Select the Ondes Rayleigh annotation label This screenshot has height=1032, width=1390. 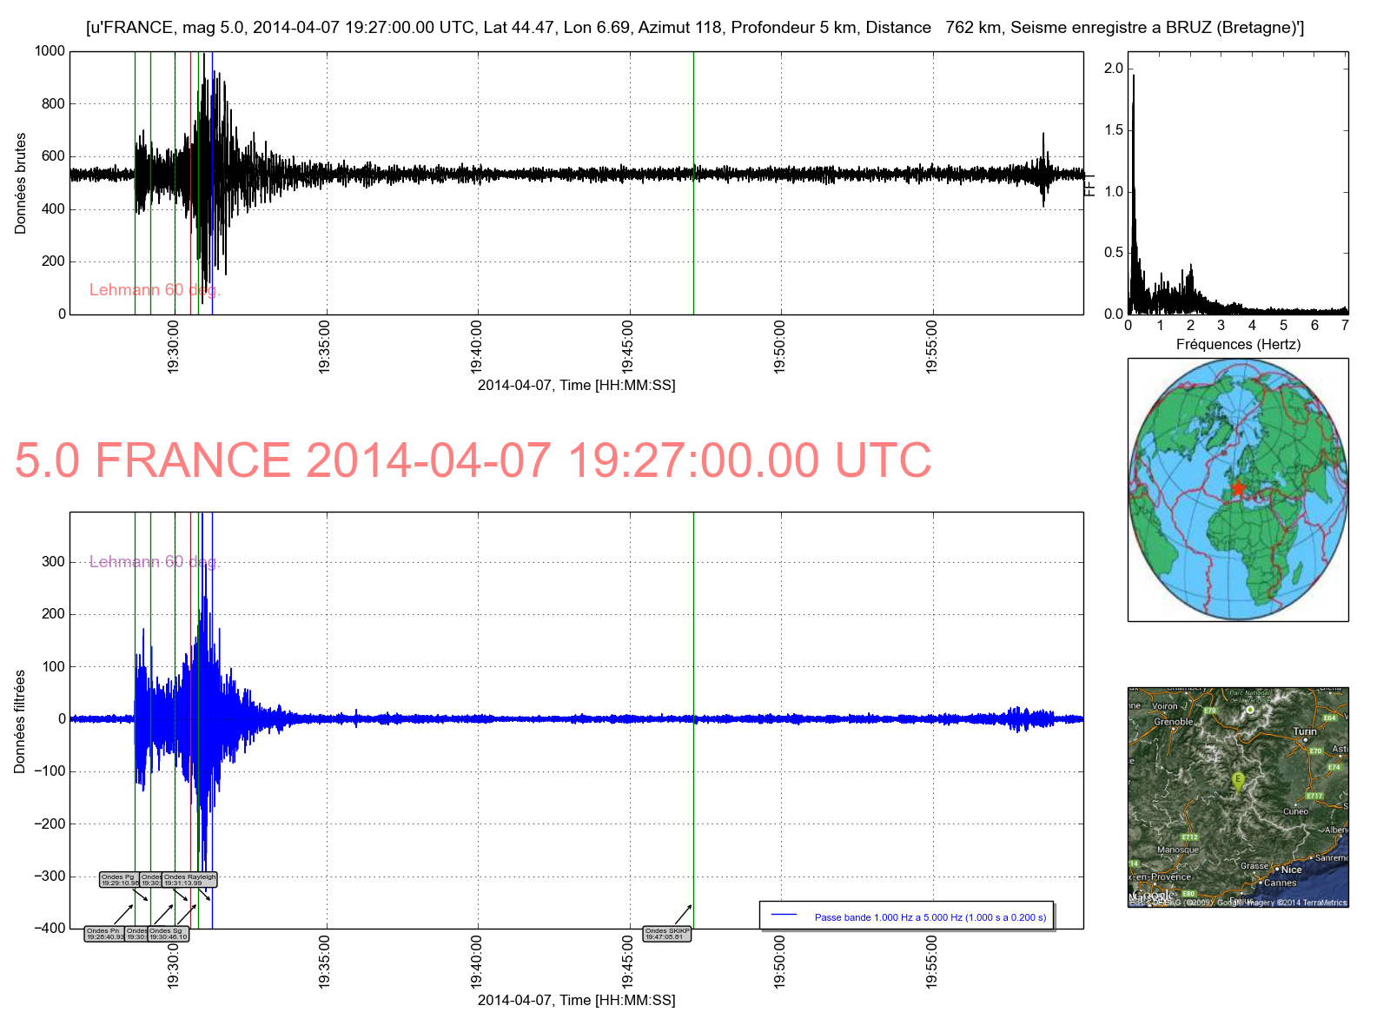[190, 879]
